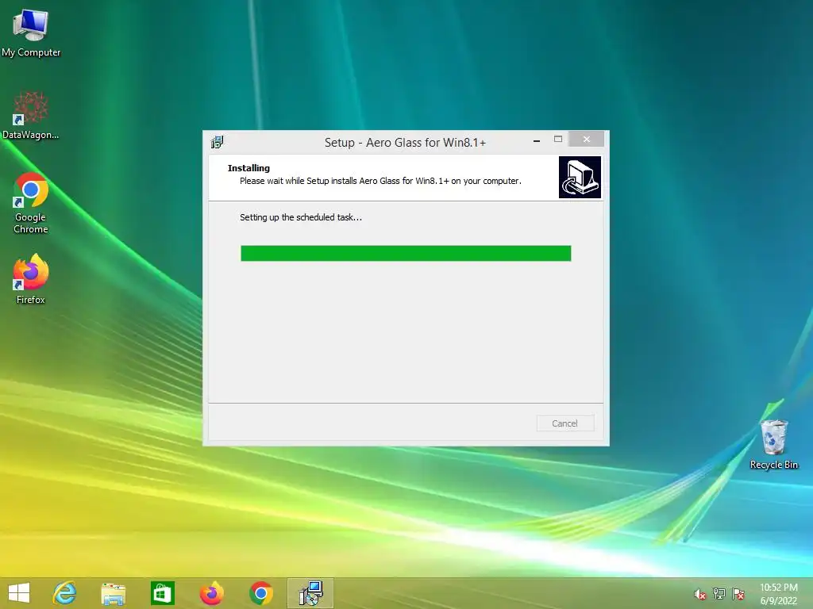Minimize the Aero Glass Setup window
This screenshot has width=813, height=609.
[537, 140]
